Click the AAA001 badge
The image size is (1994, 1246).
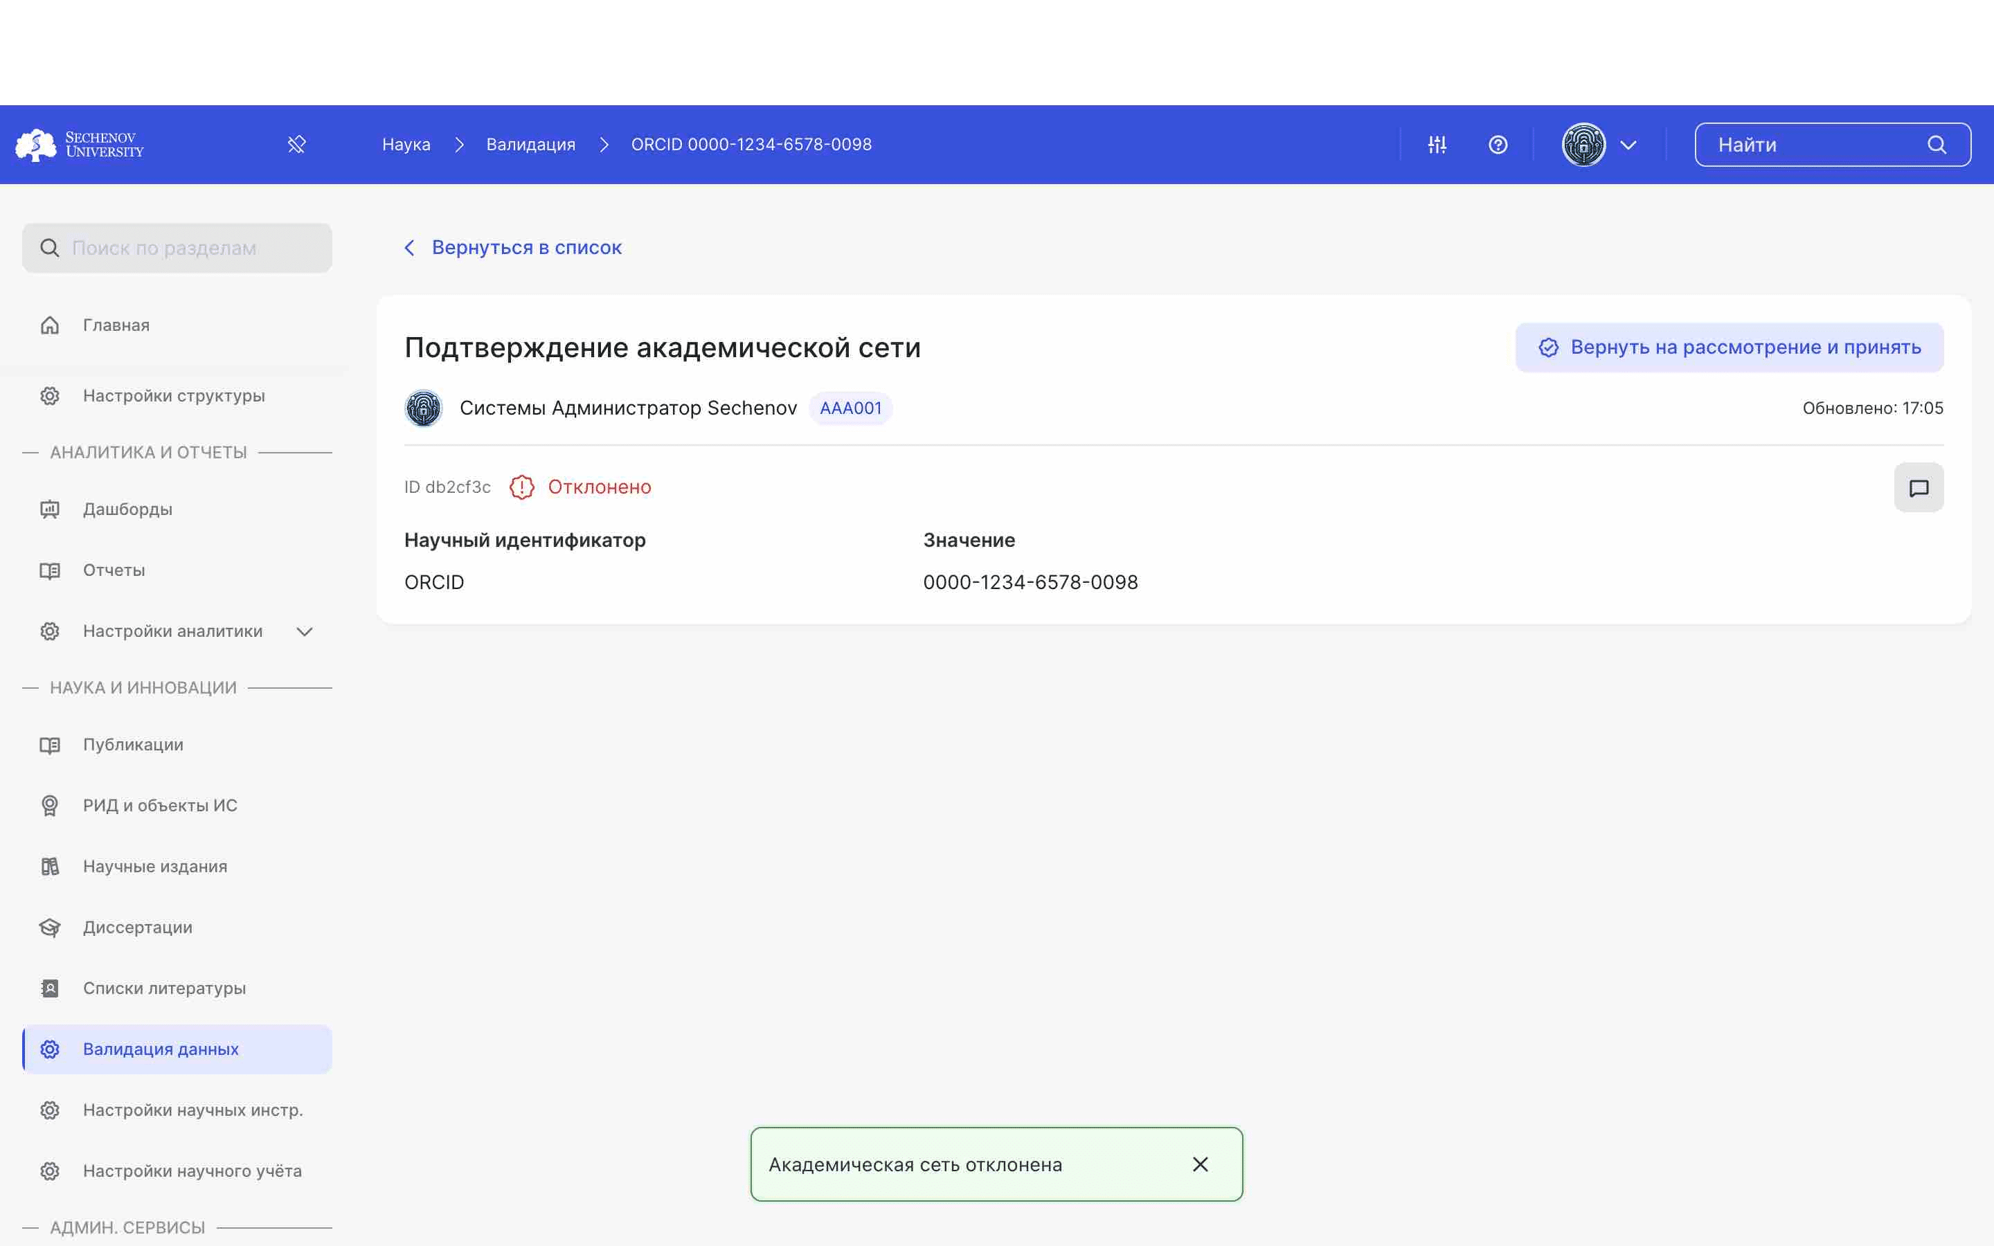850,408
